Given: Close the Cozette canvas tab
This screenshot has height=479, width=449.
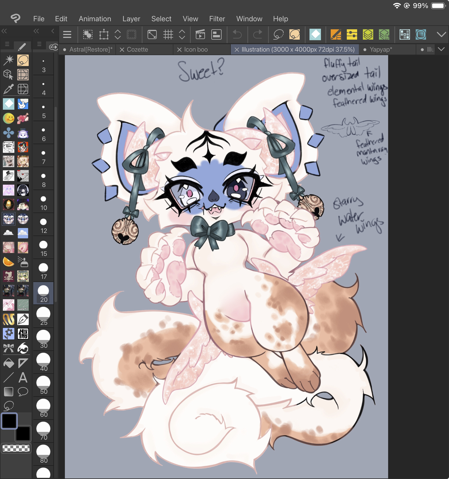Looking at the screenshot, I should [122, 50].
